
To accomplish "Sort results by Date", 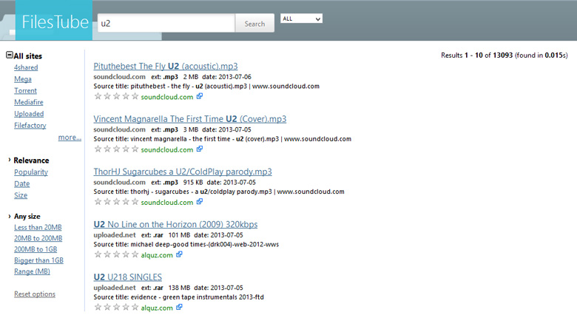I will [x=22, y=183].
